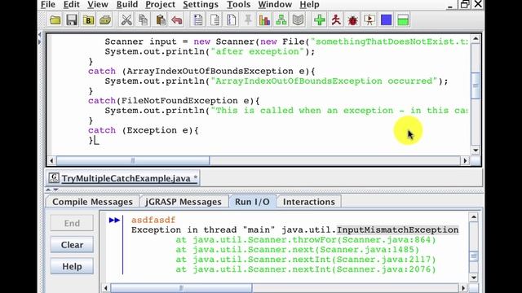Switch to Compile Messages tab
The height and width of the screenshot is (293, 522).
pyautogui.click(x=92, y=202)
